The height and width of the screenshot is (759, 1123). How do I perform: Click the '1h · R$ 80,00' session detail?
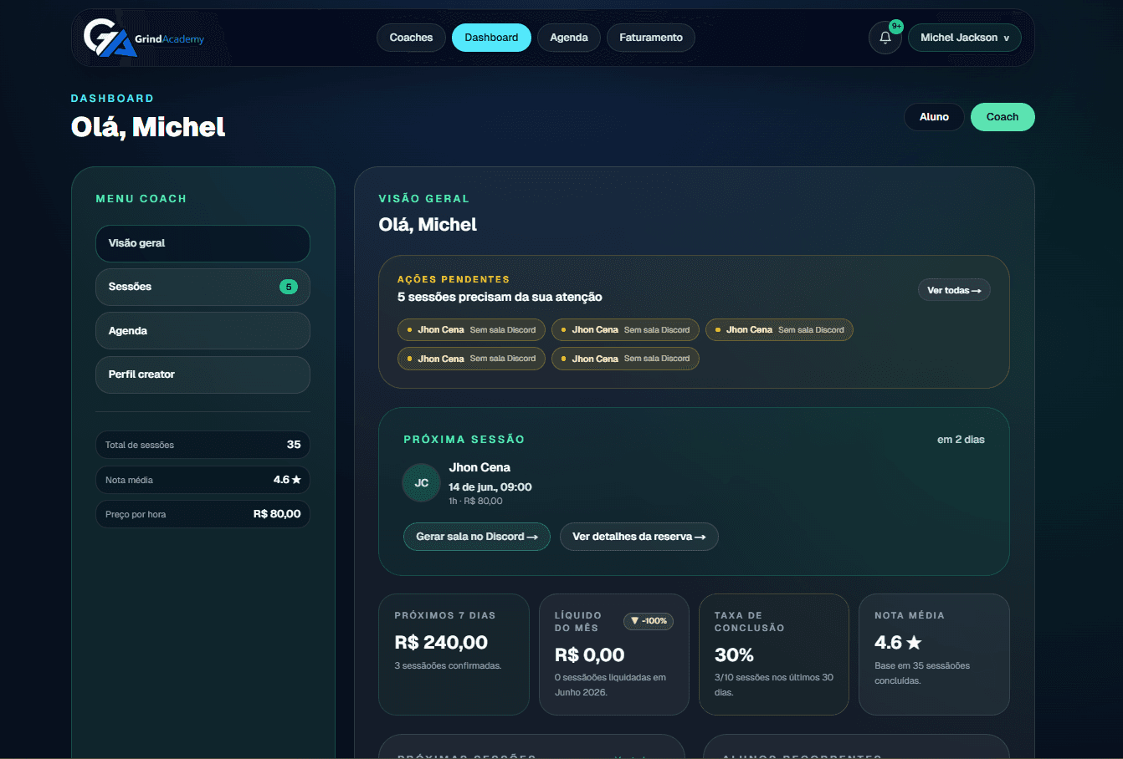(x=475, y=502)
